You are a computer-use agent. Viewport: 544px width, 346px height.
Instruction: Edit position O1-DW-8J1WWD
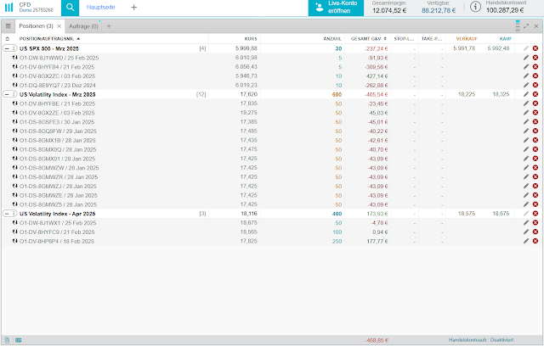526,58
